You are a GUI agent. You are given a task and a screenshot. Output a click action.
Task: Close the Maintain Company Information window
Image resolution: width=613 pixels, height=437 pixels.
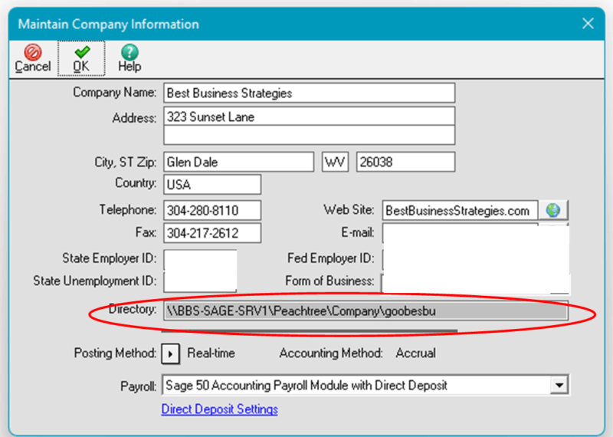click(x=588, y=24)
